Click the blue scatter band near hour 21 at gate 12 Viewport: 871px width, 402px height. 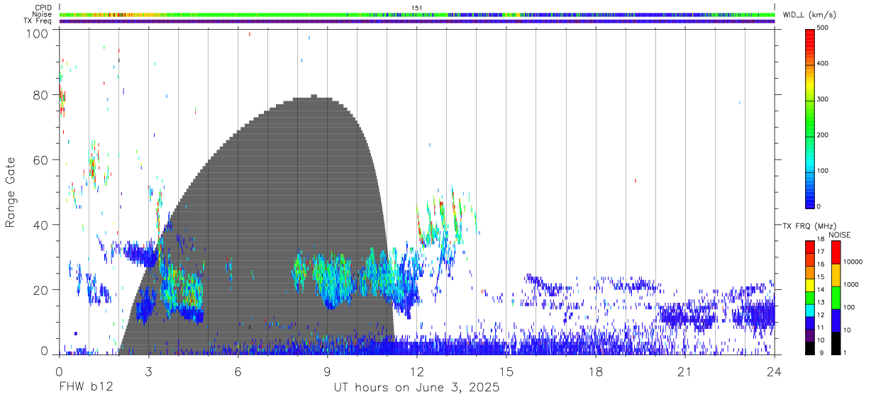click(688, 316)
